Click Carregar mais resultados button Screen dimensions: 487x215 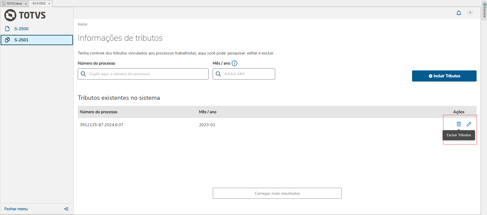277,193
